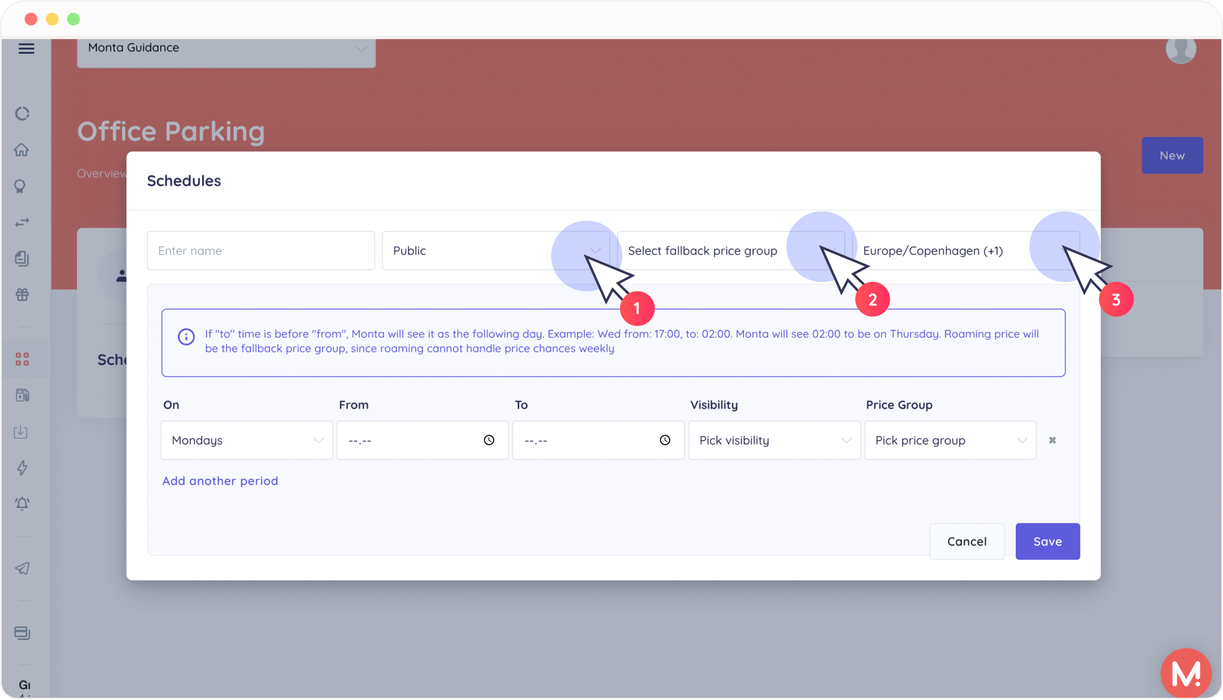Open the alarm bell icon in sidebar

[22, 504]
